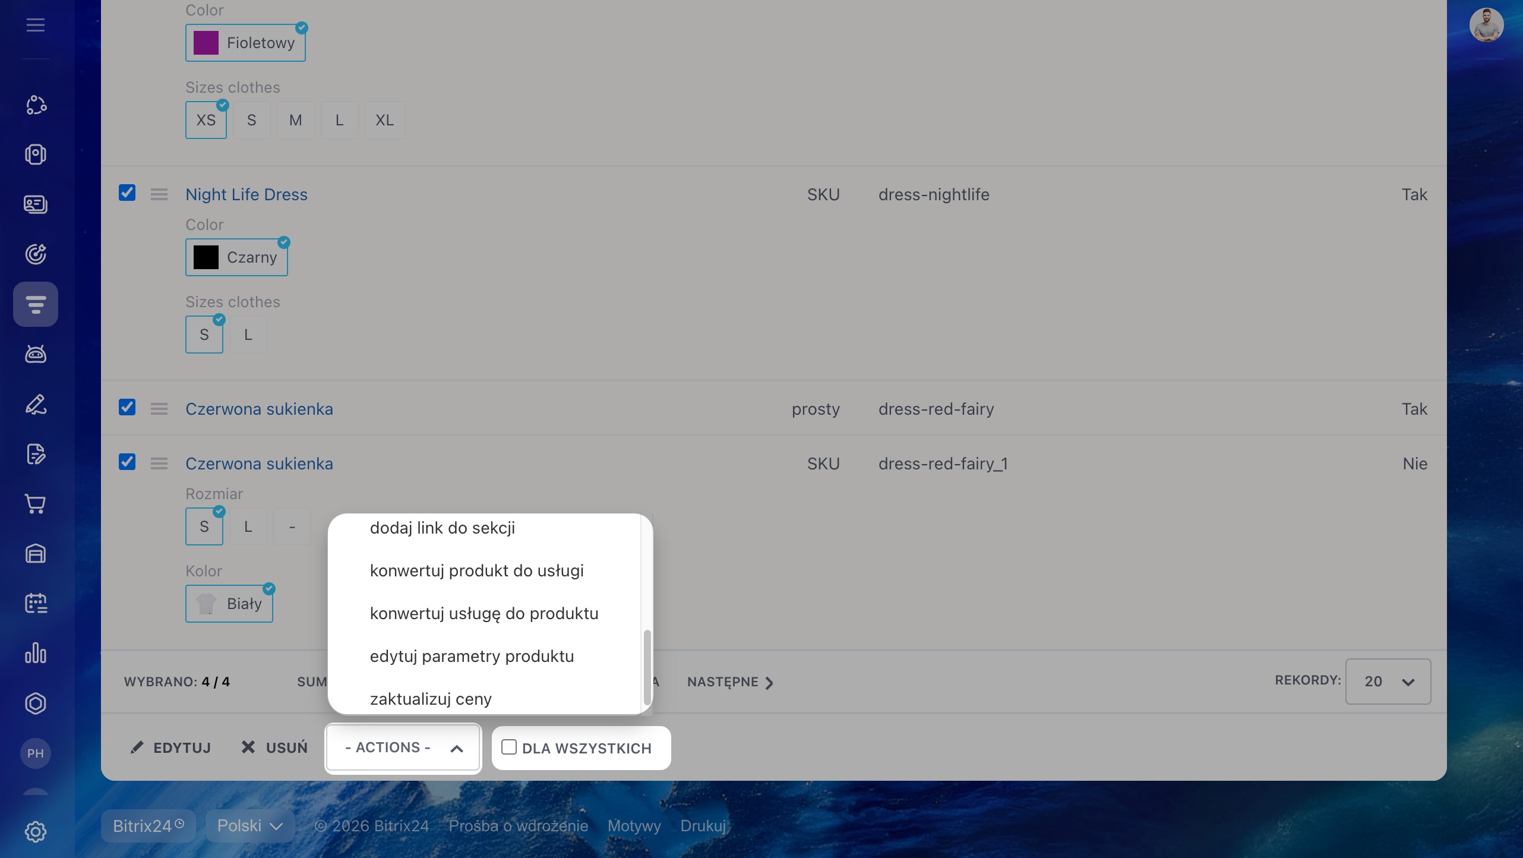1523x858 pixels.
Task: Expand the Polski language selector
Action: click(x=249, y=826)
